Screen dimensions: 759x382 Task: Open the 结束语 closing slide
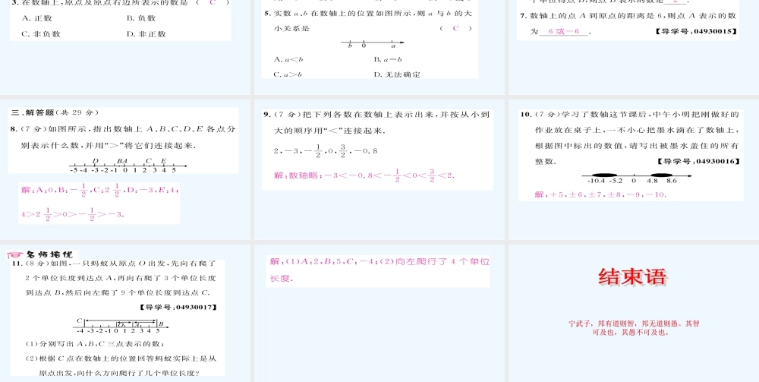[634, 313]
